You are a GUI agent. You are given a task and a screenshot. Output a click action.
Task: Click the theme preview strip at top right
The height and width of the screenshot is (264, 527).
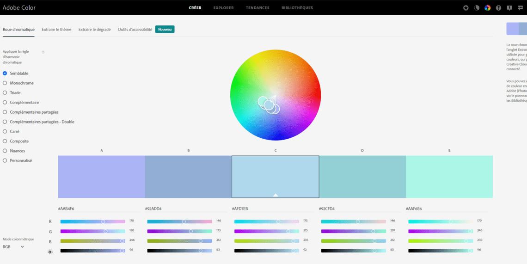coord(516,29)
